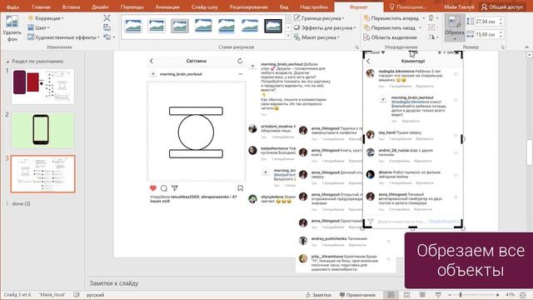Increase the picture height with stepper

(501, 20)
